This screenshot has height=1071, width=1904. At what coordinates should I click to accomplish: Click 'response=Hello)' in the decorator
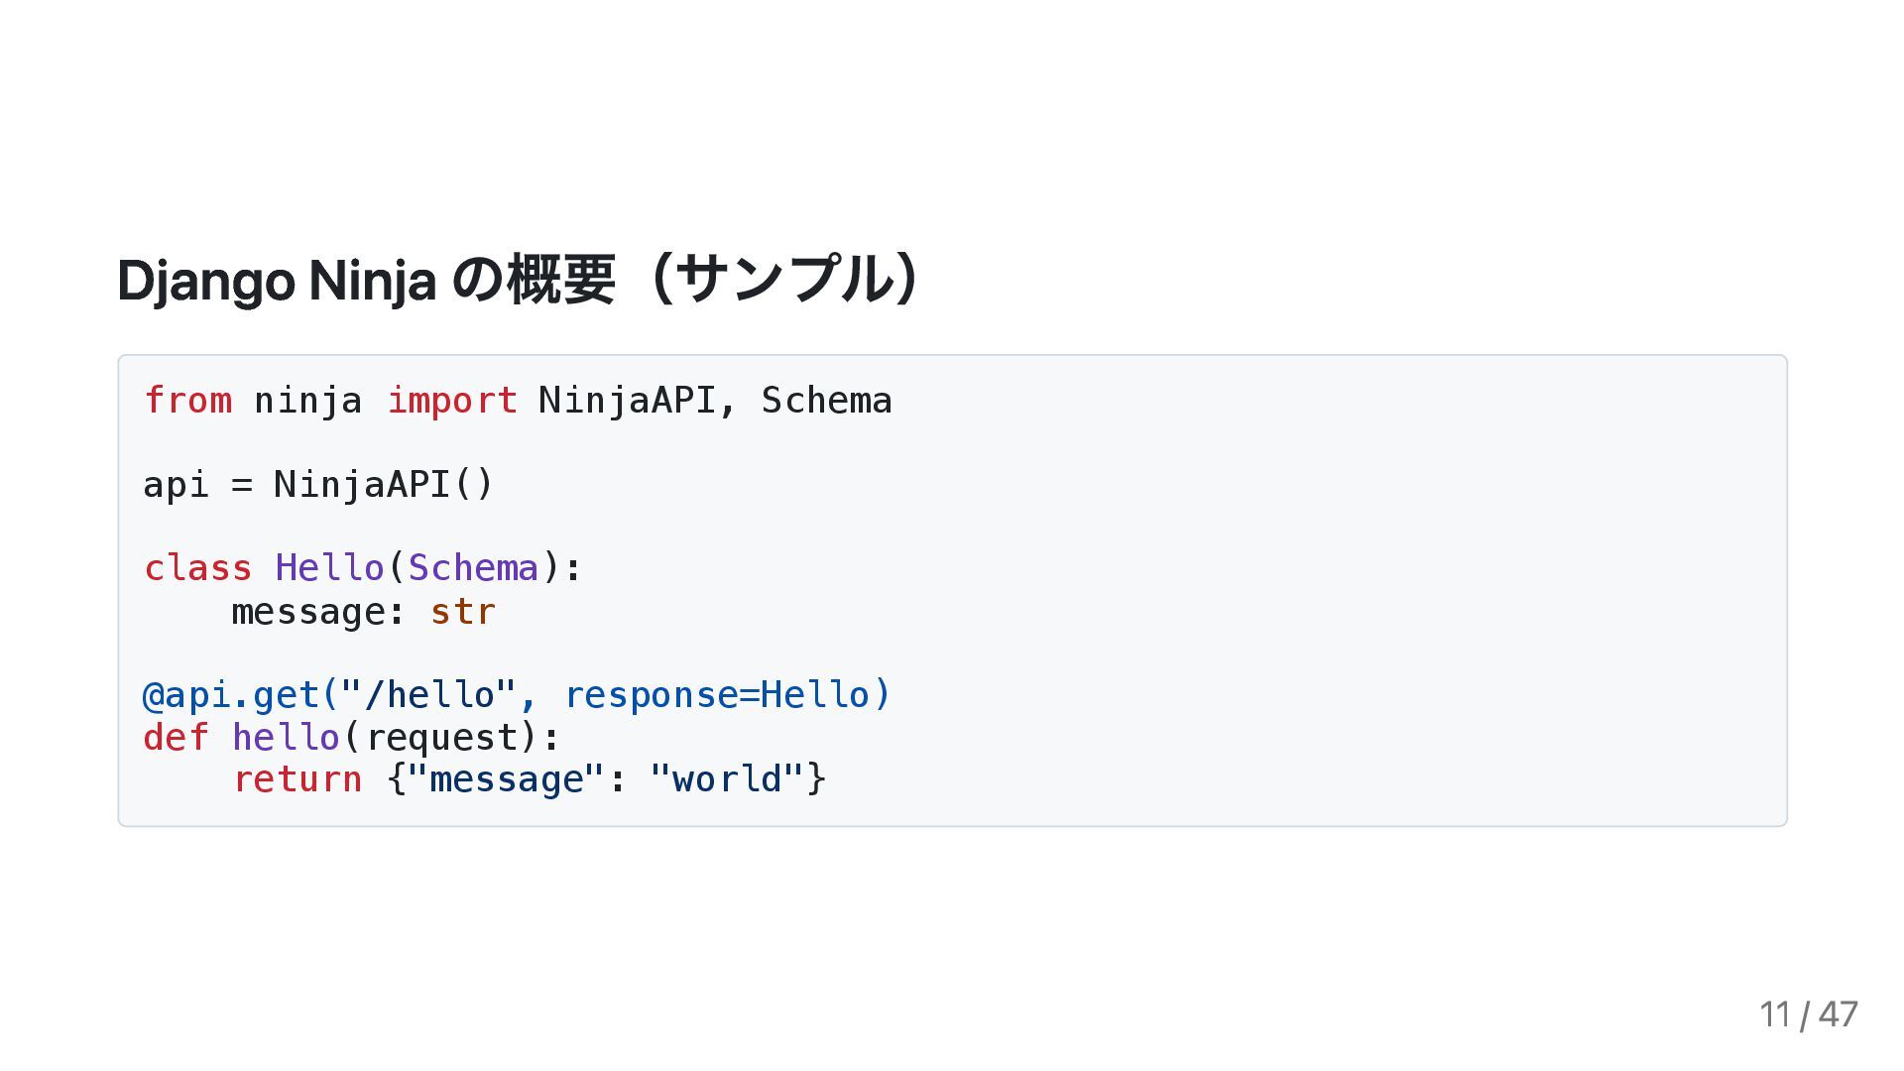[727, 695]
